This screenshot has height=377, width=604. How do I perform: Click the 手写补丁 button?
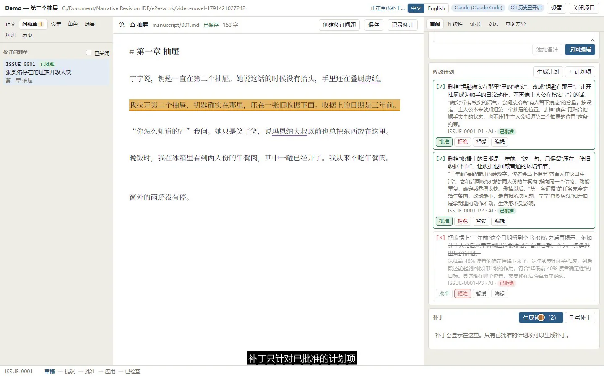click(x=580, y=318)
